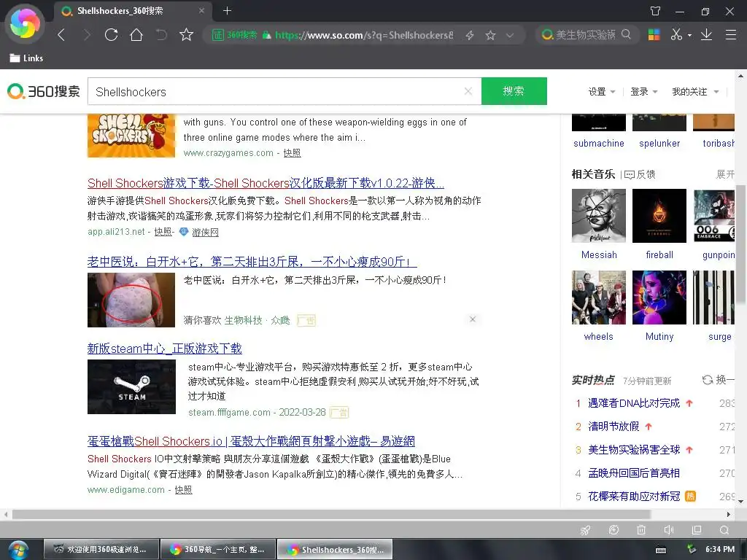Click the skin shirt icon in title bar
This screenshot has height=560, width=747.
(656, 10)
